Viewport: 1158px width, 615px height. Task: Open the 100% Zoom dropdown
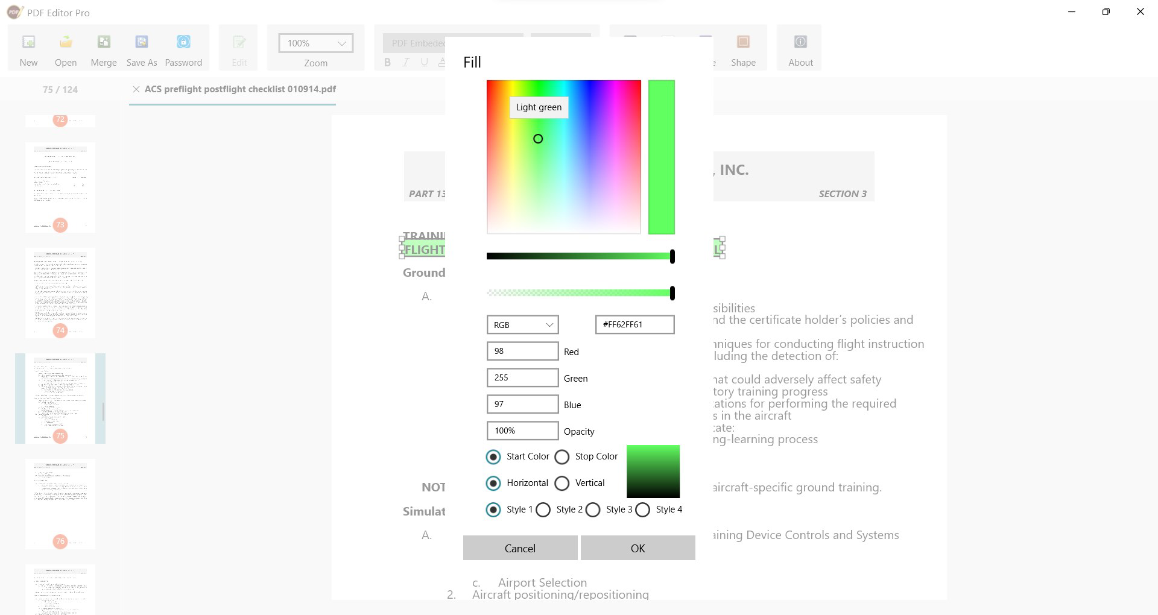tap(315, 43)
